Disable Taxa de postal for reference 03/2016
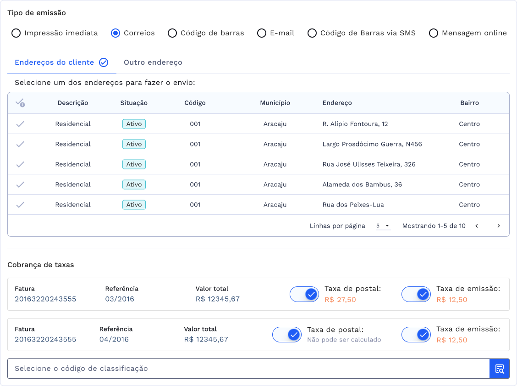 (304, 294)
